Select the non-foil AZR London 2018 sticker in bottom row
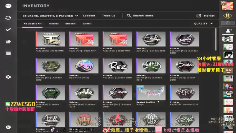 pos(50,119)
